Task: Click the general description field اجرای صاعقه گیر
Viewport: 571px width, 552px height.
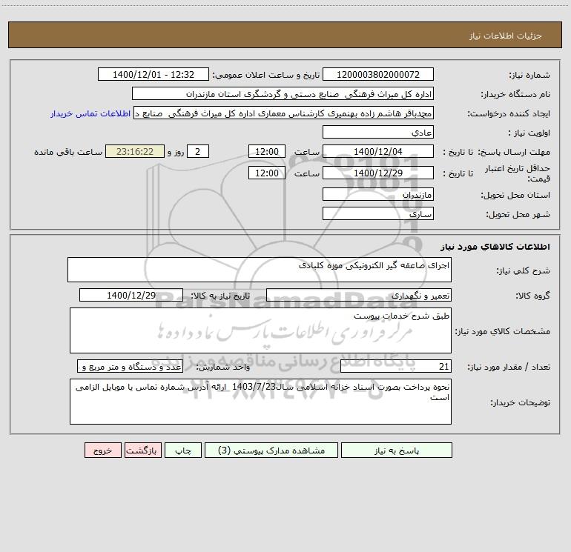Action: [260, 270]
